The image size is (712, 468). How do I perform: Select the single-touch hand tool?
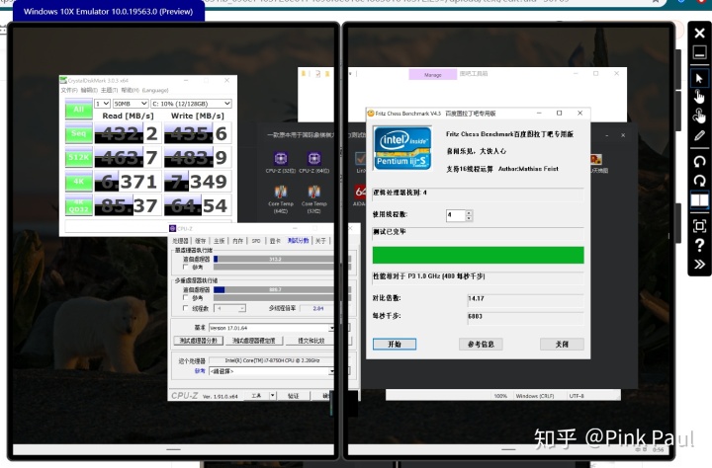point(699,97)
